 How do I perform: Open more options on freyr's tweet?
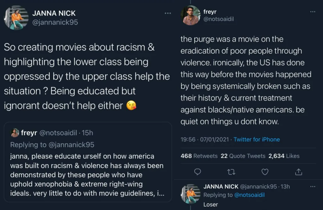[x=313, y=12]
